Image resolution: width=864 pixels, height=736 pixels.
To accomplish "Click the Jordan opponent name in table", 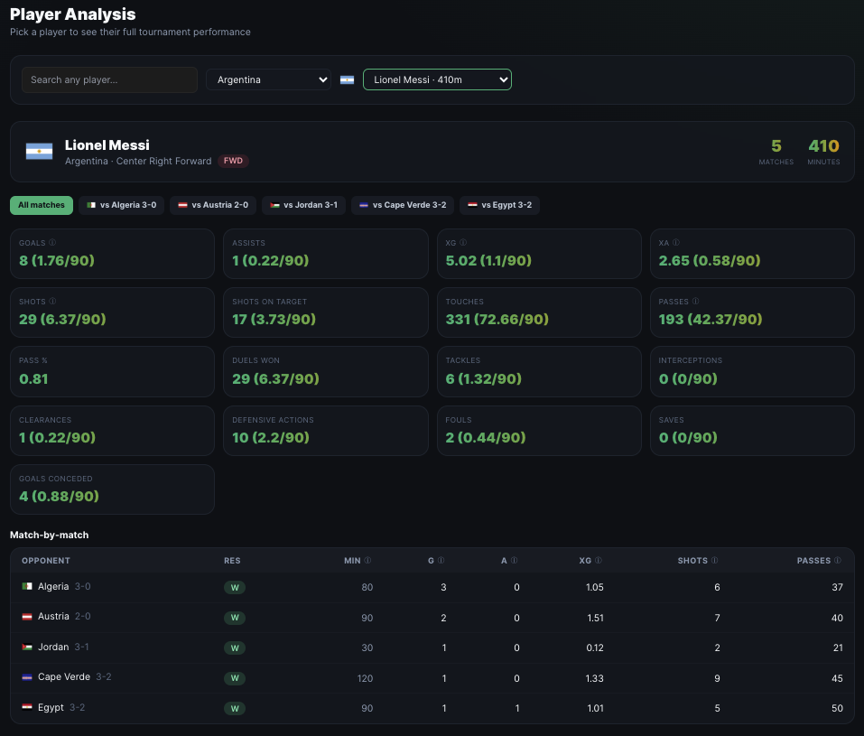I will pos(53,647).
